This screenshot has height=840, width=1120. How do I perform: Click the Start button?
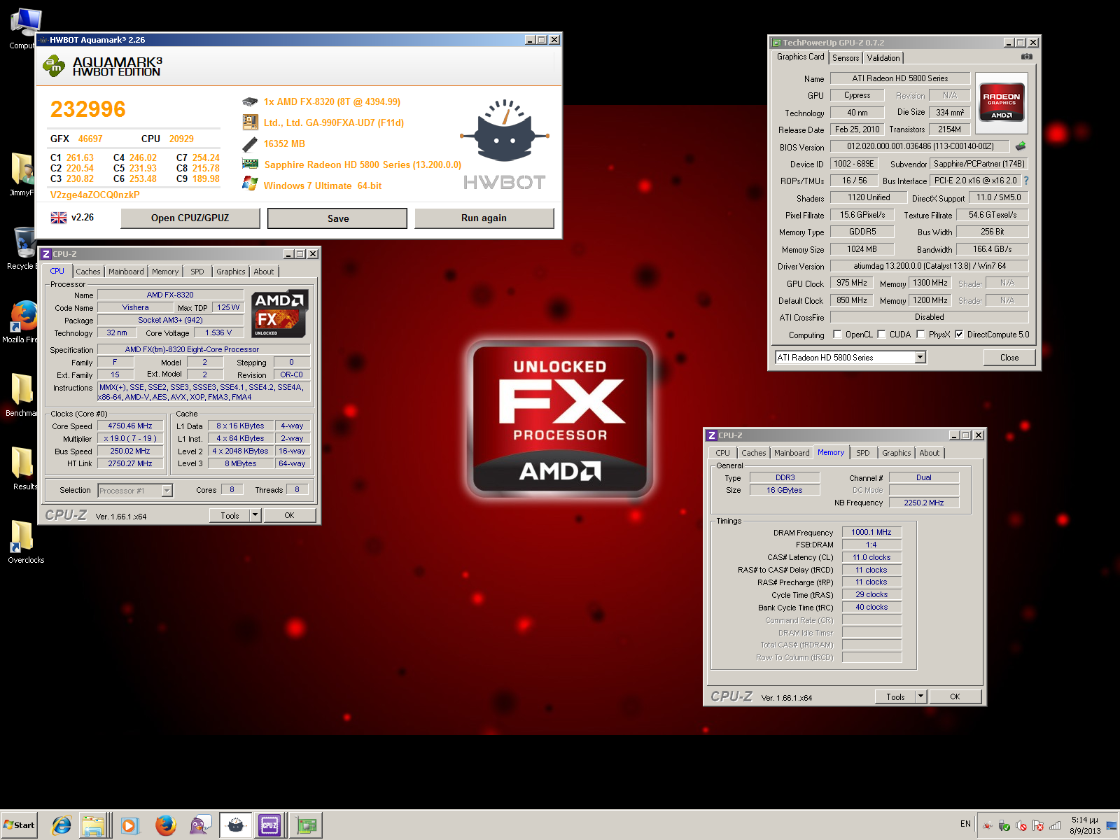[19, 825]
